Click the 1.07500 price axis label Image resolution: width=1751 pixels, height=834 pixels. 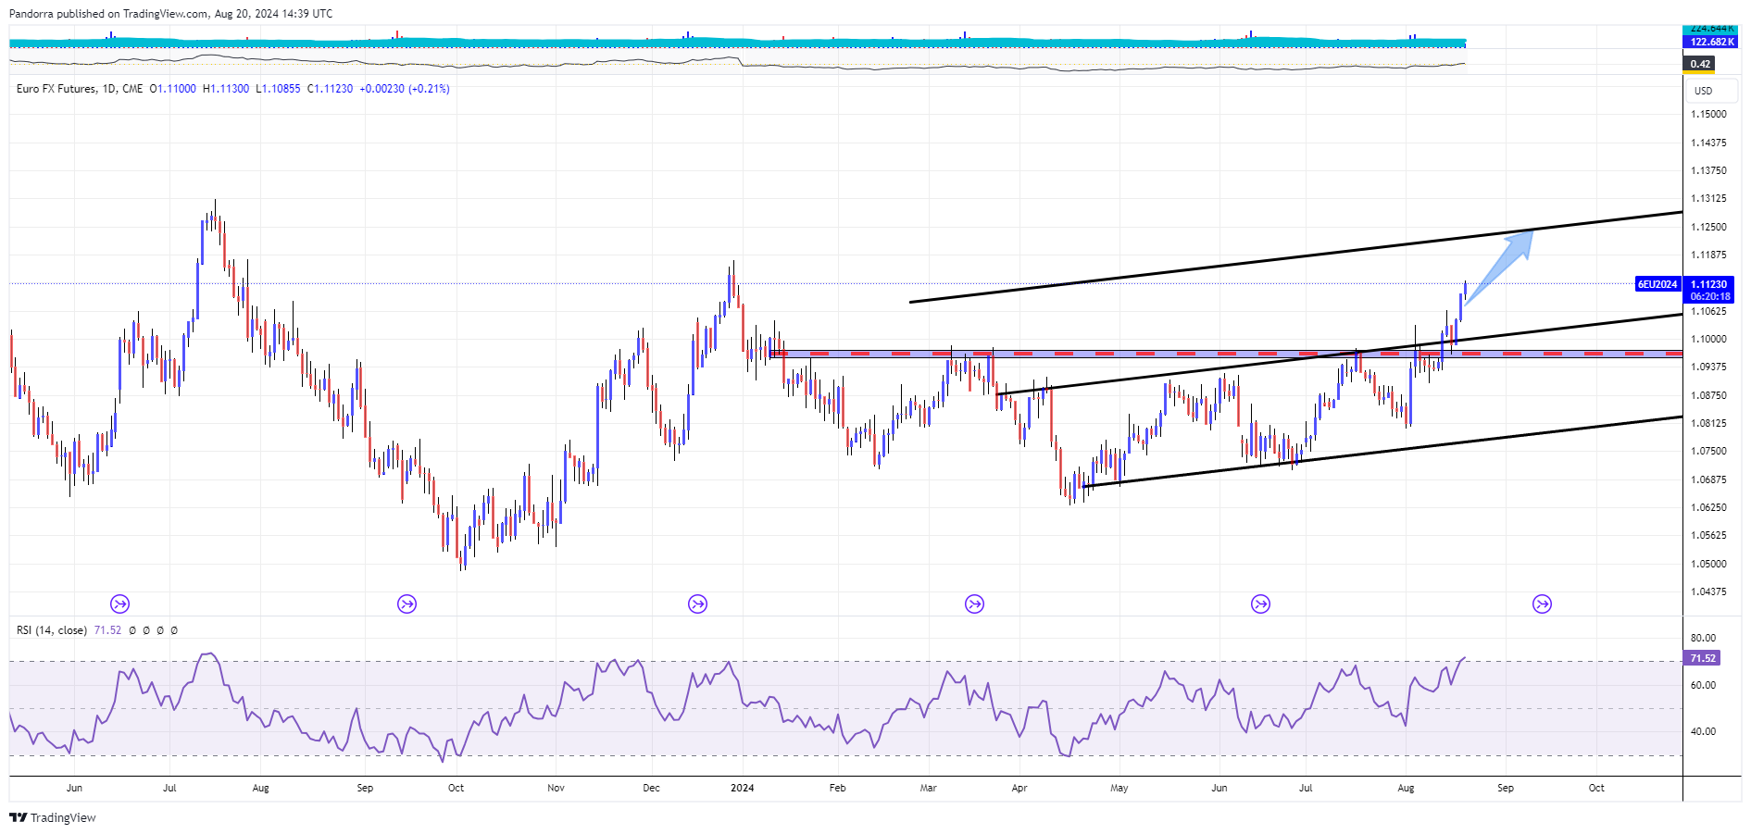coord(1708,451)
